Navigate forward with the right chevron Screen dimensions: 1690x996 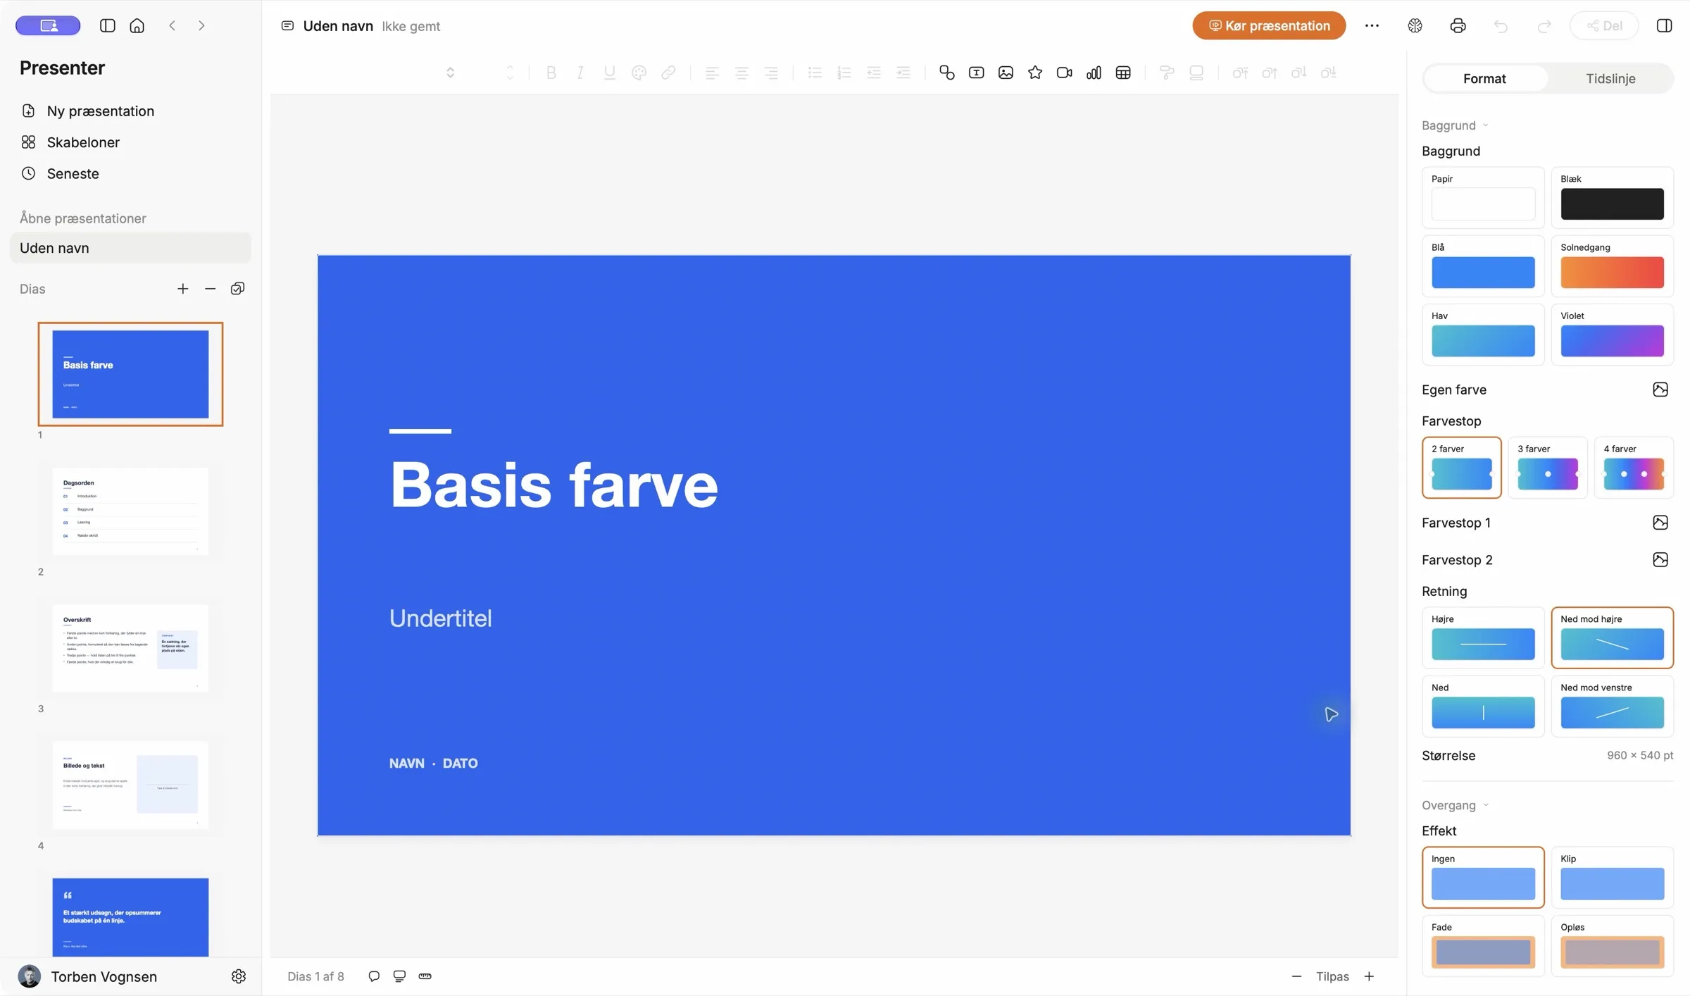(x=201, y=26)
